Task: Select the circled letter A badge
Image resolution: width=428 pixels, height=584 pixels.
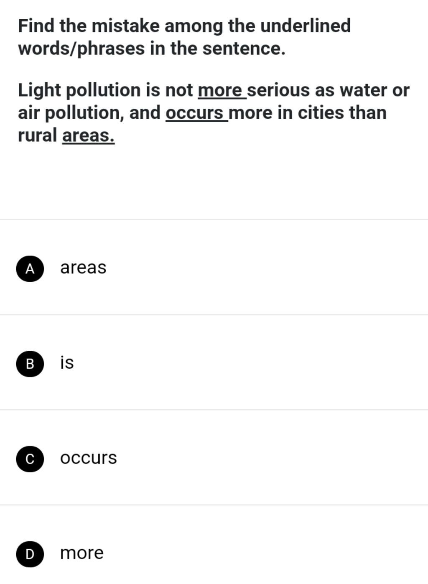Action: tap(30, 268)
